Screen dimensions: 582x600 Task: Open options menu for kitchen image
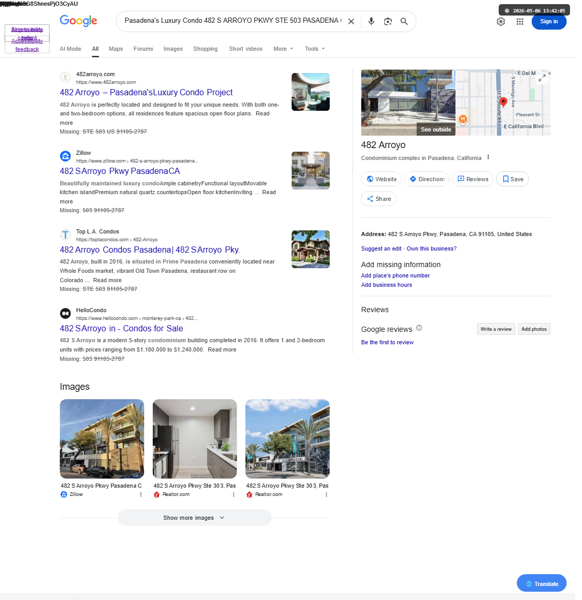[234, 494]
